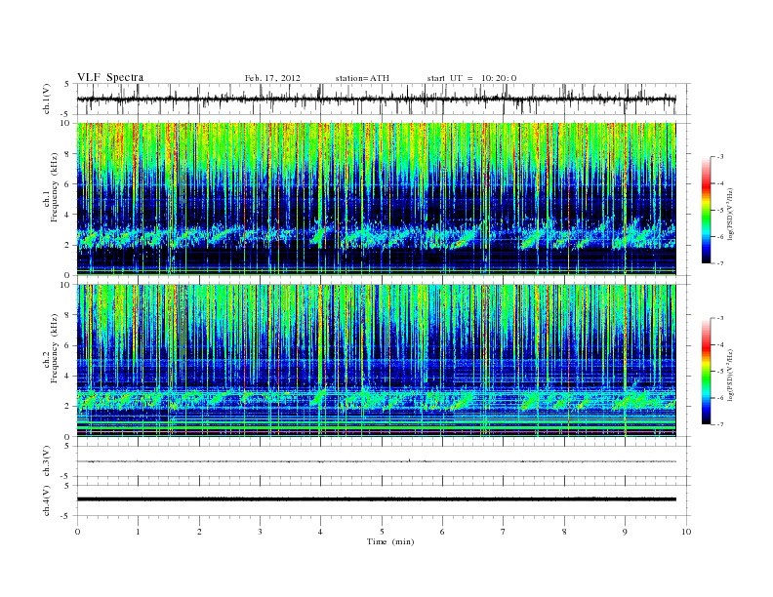Click the "4" minute tick label

pos(320,532)
